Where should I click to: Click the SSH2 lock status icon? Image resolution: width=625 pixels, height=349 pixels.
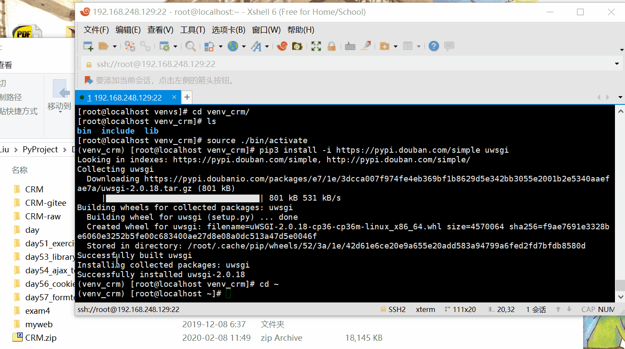(383, 309)
